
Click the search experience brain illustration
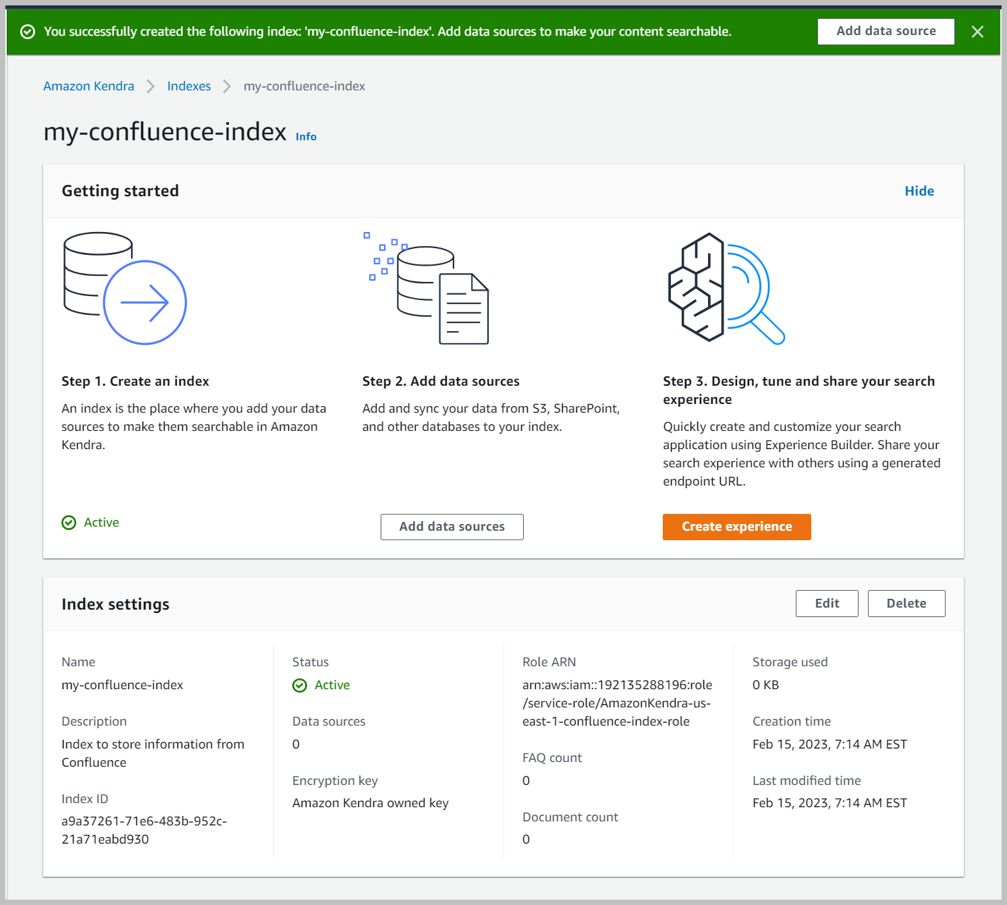726,288
